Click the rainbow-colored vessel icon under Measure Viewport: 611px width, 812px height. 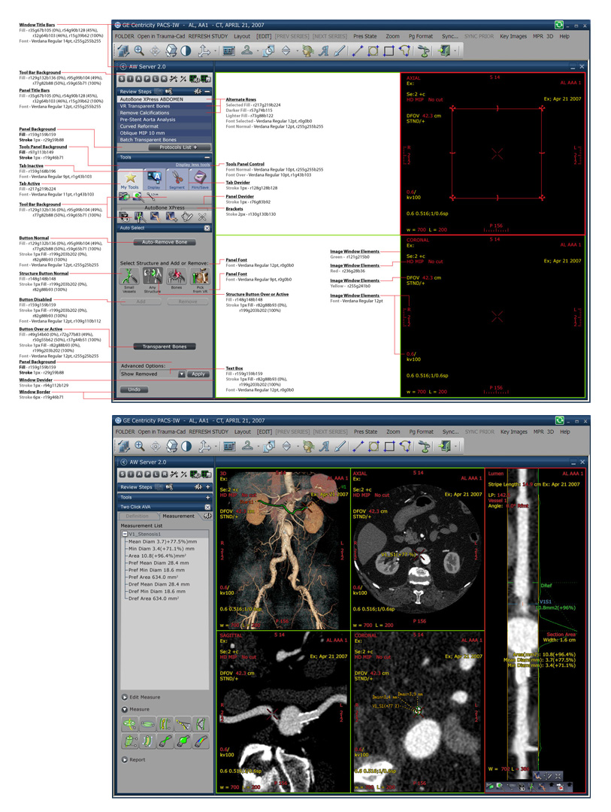pyautogui.click(x=201, y=741)
